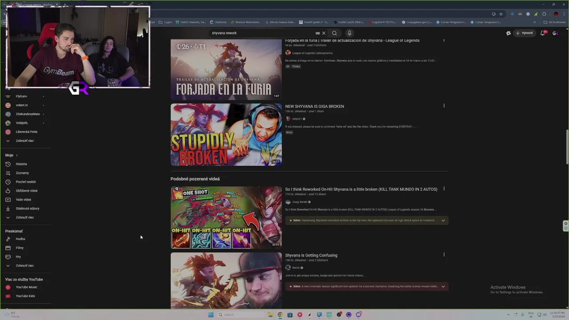Start voice search with microphone icon
569x320 pixels.
(349, 33)
